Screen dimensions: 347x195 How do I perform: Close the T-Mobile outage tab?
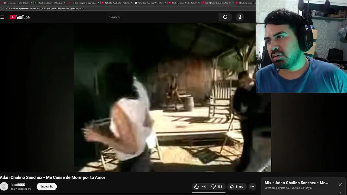[98, 3]
